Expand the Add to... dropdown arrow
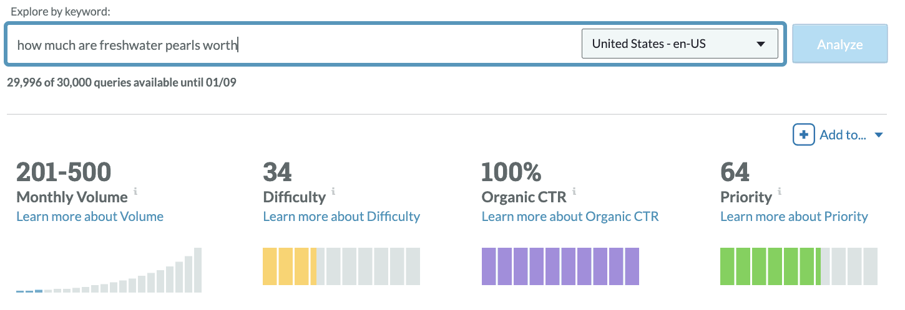 click(x=879, y=135)
